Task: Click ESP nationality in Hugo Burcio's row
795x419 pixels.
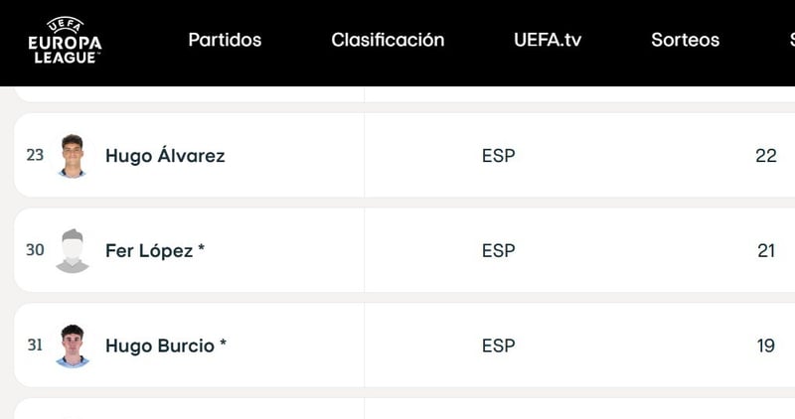Action: click(x=498, y=347)
